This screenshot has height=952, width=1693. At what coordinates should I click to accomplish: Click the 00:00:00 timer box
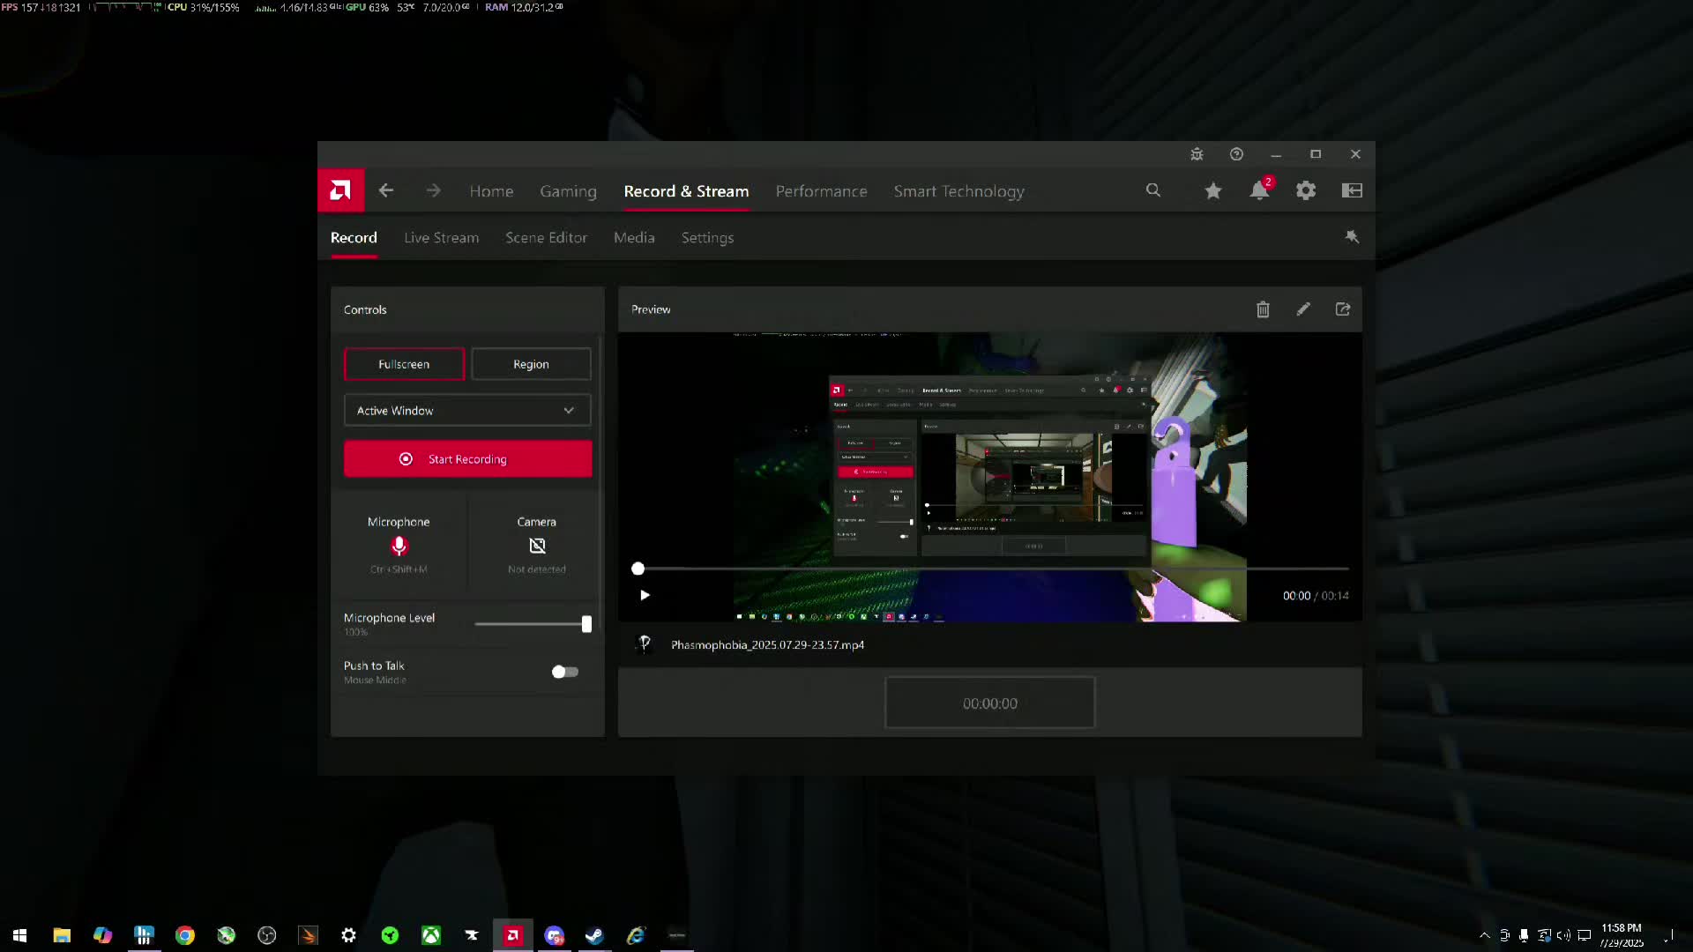tap(989, 703)
